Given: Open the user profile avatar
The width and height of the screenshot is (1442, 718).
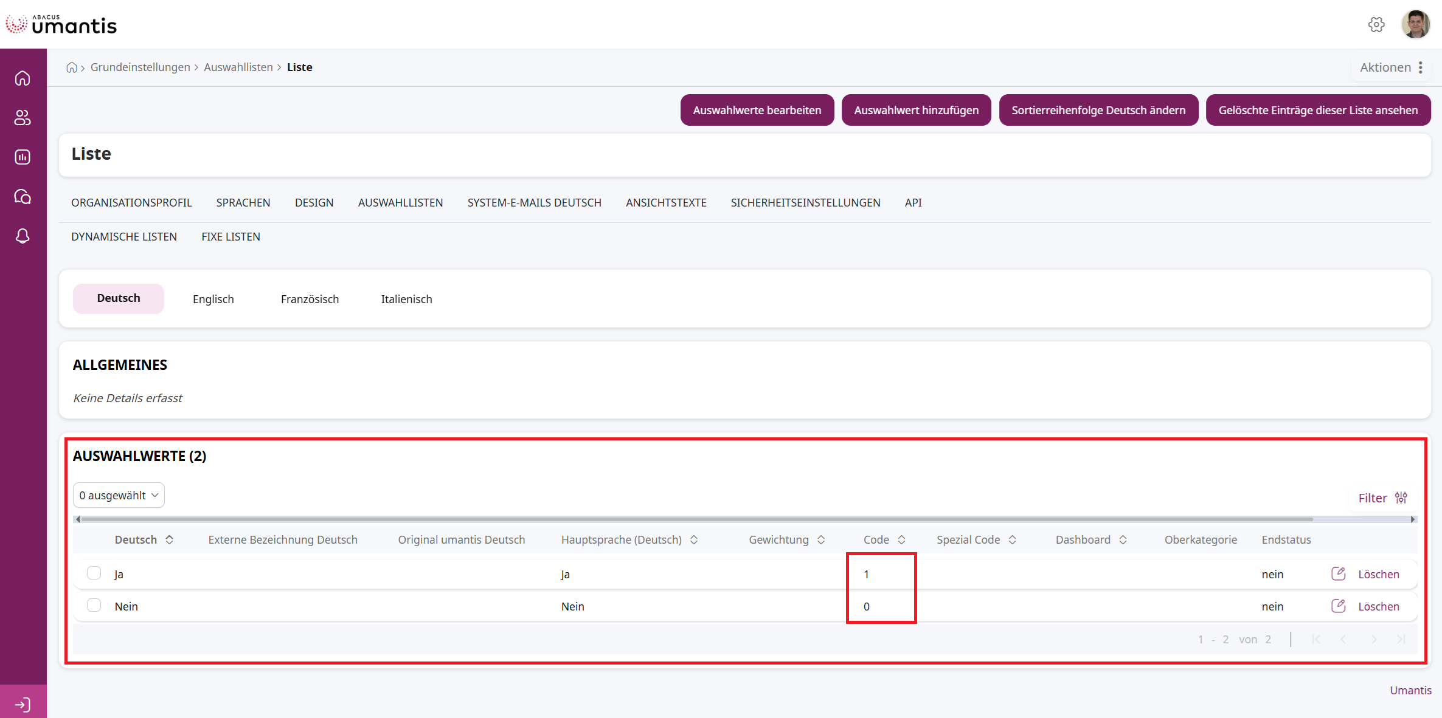Looking at the screenshot, I should click(x=1415, y=25).
